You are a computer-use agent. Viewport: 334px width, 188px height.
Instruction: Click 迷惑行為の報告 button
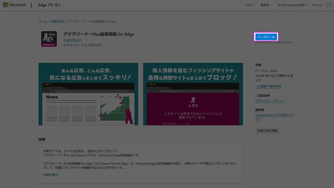(267, 131)
